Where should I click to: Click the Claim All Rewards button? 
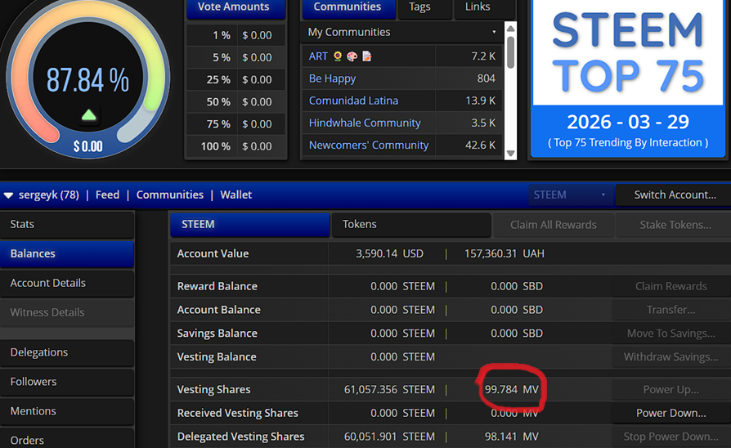(x=553, y=225)
